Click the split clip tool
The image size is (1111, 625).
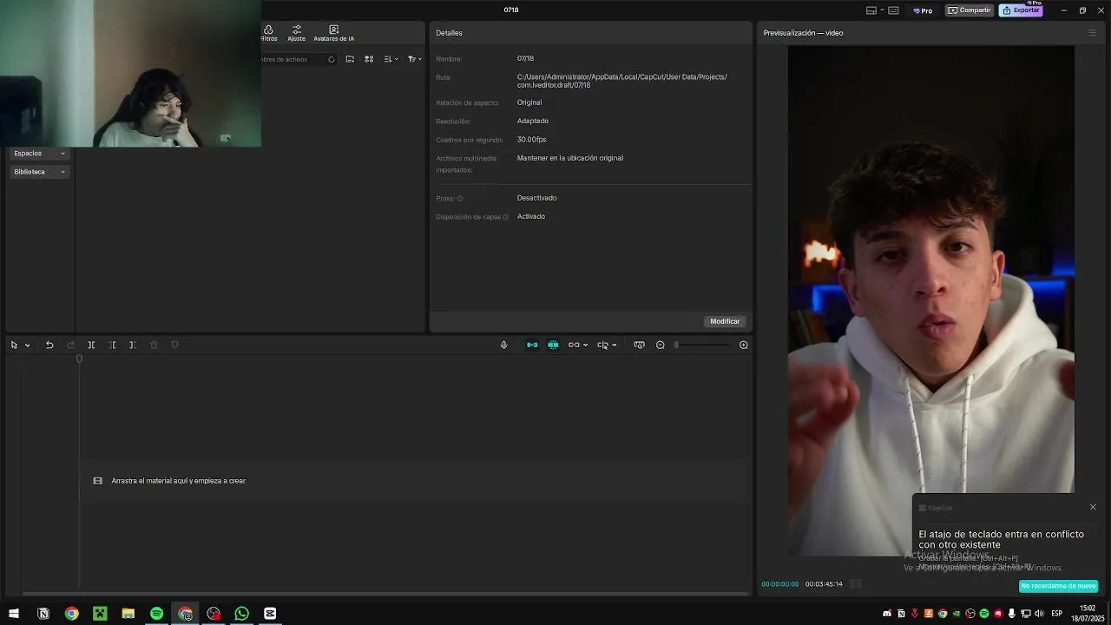tap(91, 345)
